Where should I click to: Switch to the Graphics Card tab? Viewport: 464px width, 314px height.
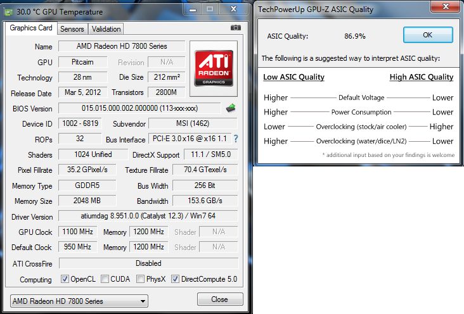31,28
